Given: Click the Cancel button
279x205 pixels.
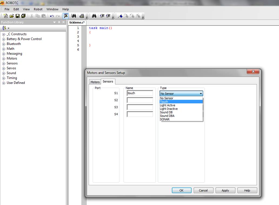Looking at the screenshot, I should 203,190.
